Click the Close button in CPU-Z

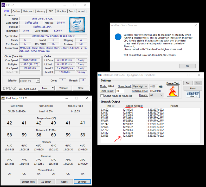(81, 88)
